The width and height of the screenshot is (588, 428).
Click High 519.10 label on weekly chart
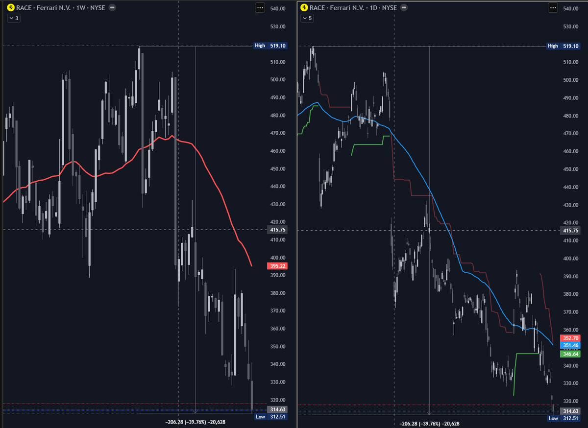point(270,46)
